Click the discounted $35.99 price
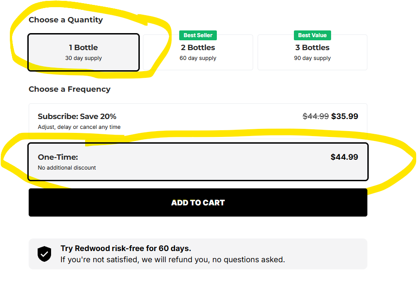The width and height of the screenshot is (418, 281). click(345, 116)
